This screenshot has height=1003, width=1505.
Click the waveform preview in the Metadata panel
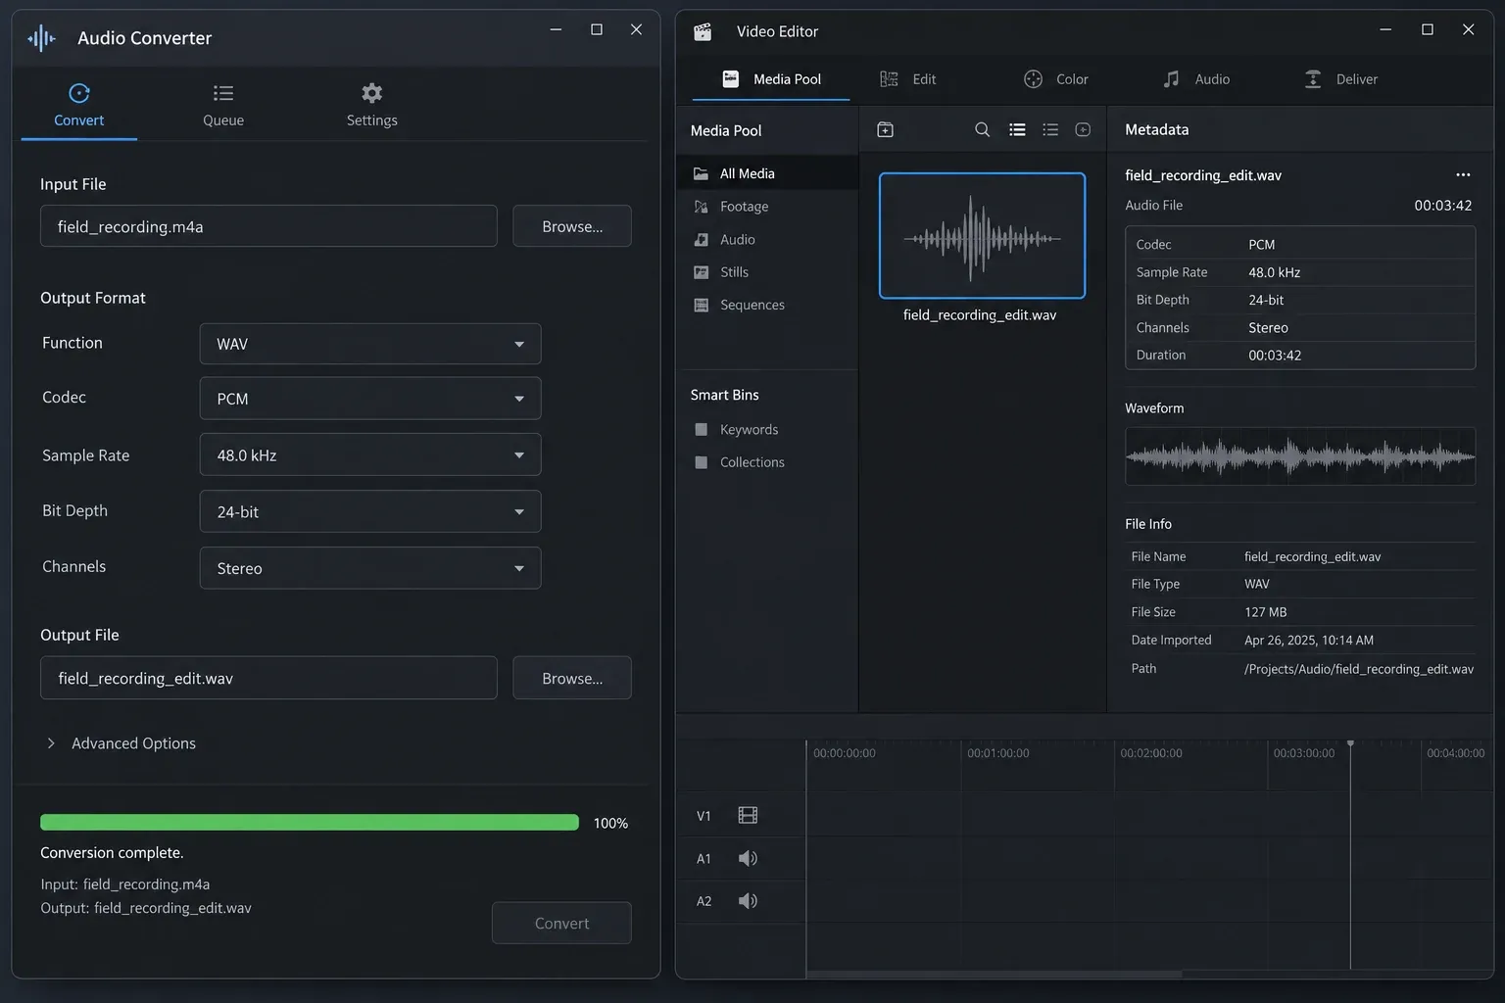(x=1300, y=455)
